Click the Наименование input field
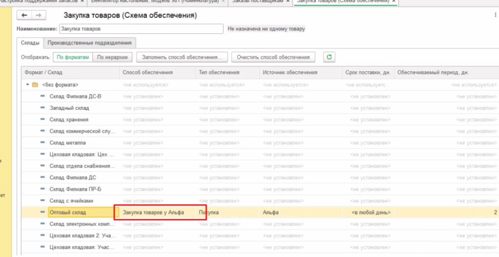 141,29
